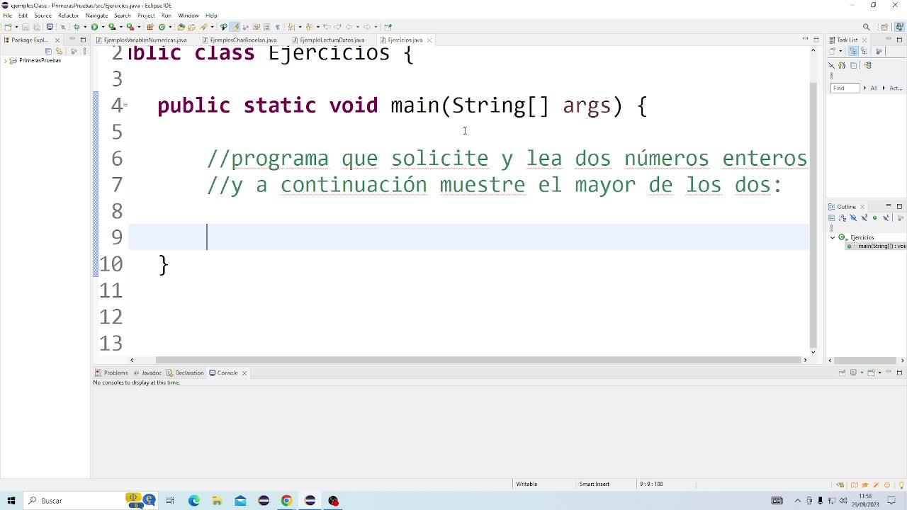Open the New Task dropdown arrow

[840, 51]
